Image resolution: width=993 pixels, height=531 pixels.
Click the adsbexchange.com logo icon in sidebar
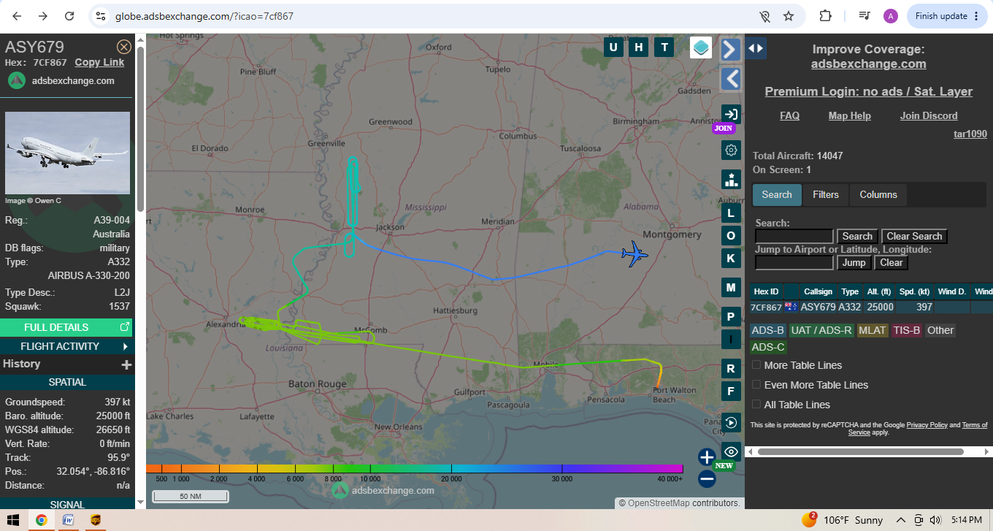(17, 81)
